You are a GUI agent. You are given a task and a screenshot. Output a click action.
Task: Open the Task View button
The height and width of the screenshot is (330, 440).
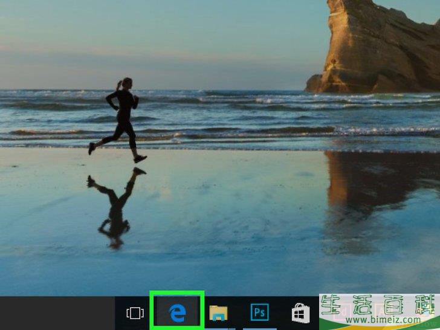click(135, 313)
